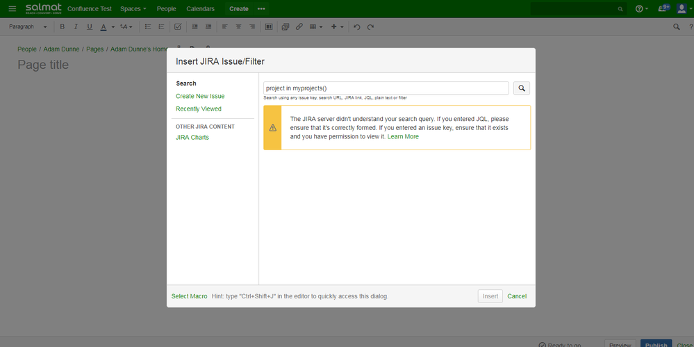Open the Paragraph style dropdown
Viewport: 694px width, 347px height.
click(28, 27)
